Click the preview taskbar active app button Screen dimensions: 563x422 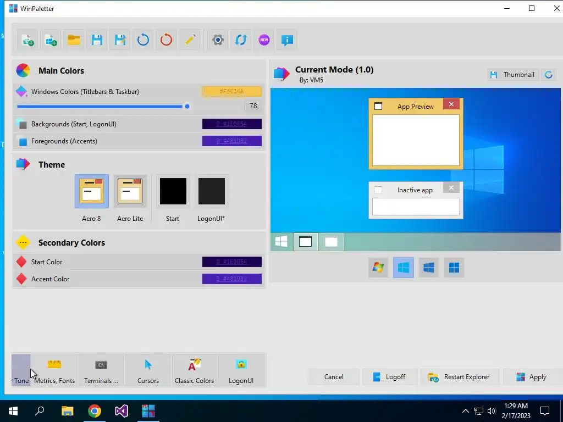coord(306,242)
